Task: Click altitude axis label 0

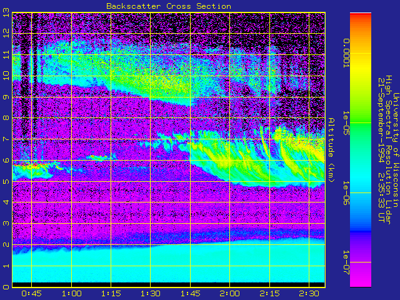Action: point(6,287)
